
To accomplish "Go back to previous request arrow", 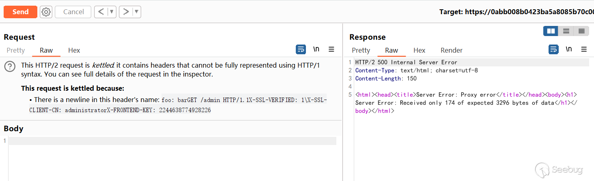I will 101,12.
